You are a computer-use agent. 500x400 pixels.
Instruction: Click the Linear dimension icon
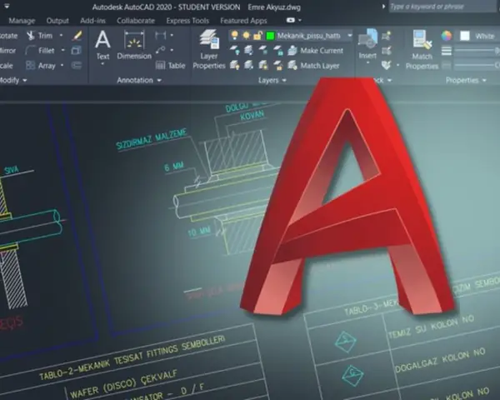click(161, 35)
